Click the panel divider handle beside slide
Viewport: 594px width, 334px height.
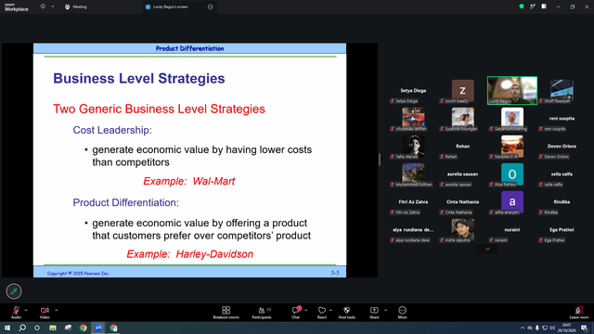point(380,160)
